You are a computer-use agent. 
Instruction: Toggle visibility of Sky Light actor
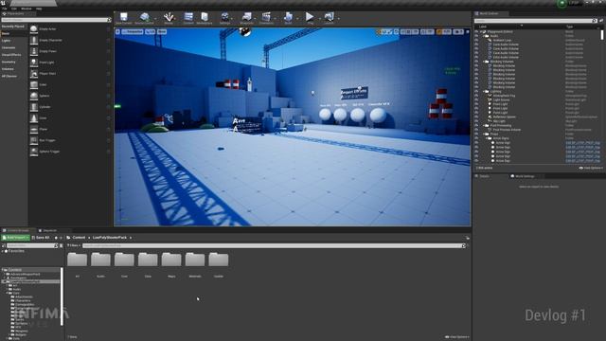(x=476, y=121)
